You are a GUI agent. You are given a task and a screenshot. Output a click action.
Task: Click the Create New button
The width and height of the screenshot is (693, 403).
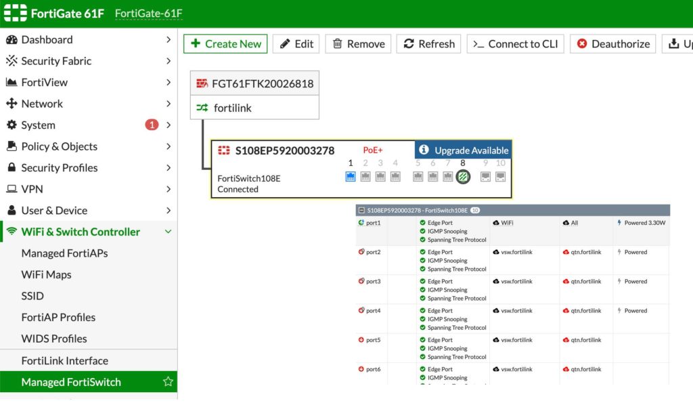tap(225, 44)
